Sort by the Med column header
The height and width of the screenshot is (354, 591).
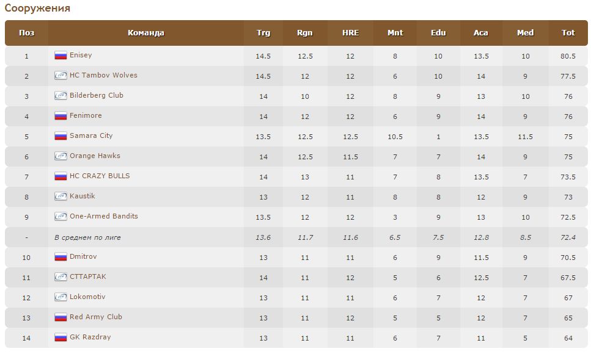(x=525, y=33)
